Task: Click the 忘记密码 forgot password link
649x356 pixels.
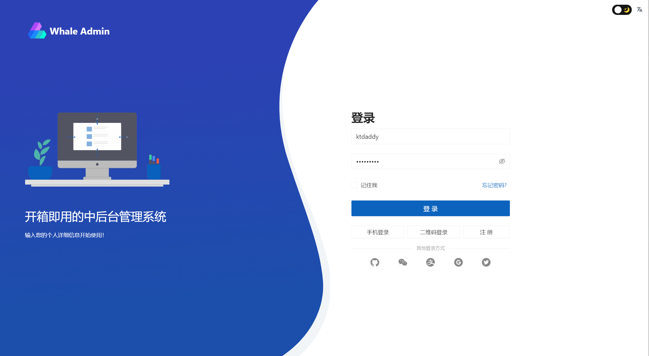Action: [x=495, y=185]
